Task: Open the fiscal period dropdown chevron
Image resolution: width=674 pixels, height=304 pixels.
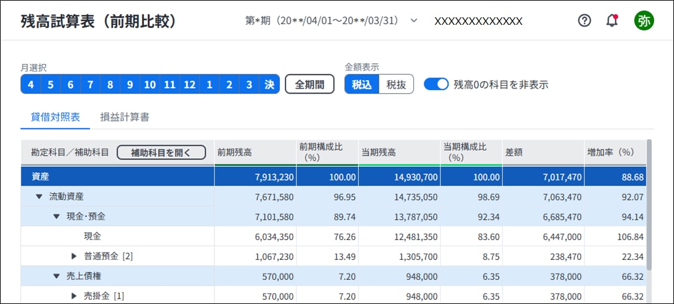Action: pyautogui.click(x=414, y=20)
